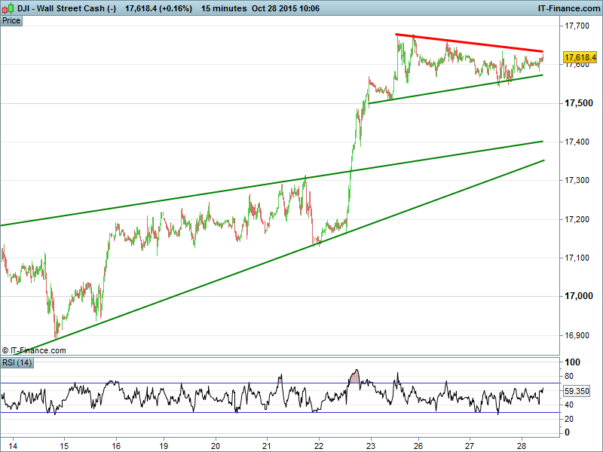Click the short green support line under the consolidation
Image resolution: width=603 pixels, height=452 pixels.
coord(452,89)
